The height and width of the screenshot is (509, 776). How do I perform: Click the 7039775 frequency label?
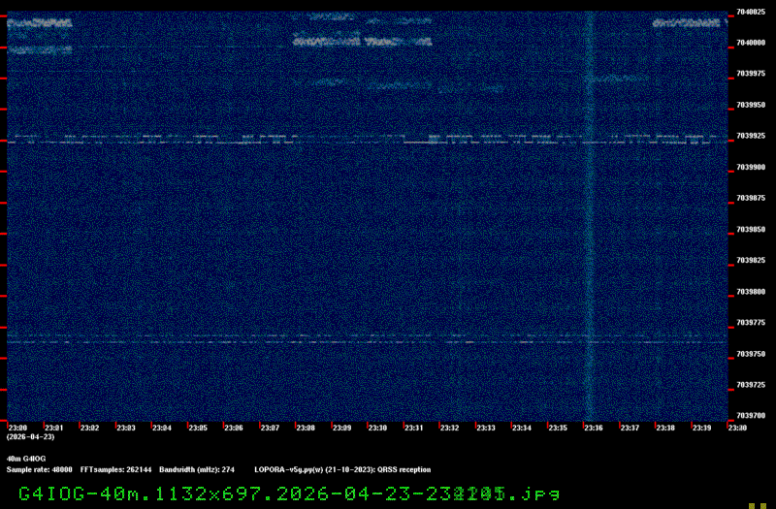750,323
